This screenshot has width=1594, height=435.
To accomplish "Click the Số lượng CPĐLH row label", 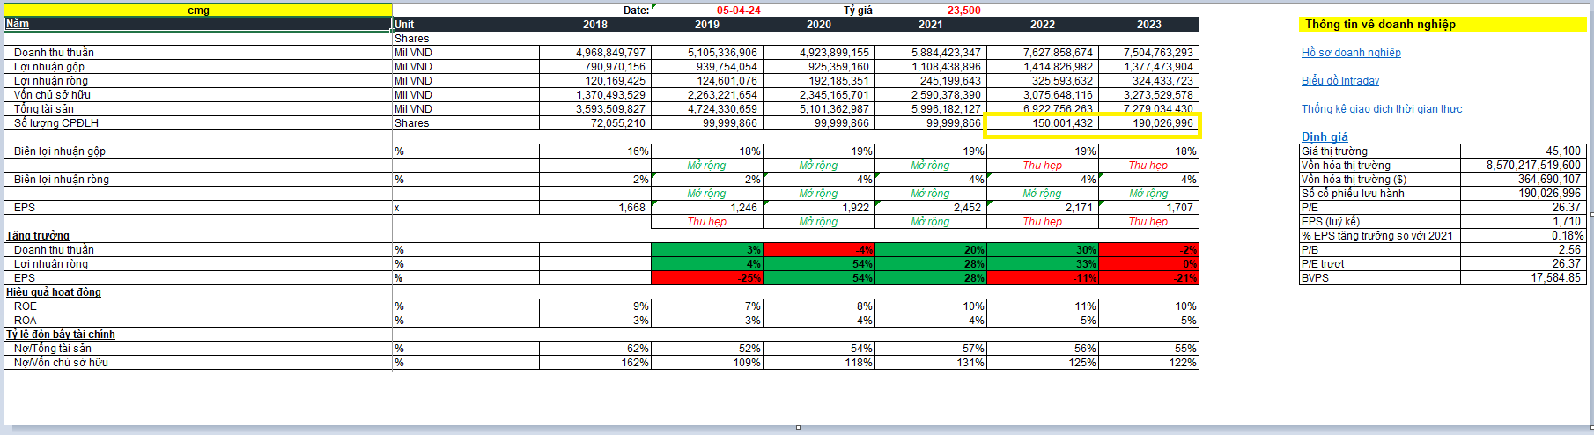I will click(x=55, y=123).
